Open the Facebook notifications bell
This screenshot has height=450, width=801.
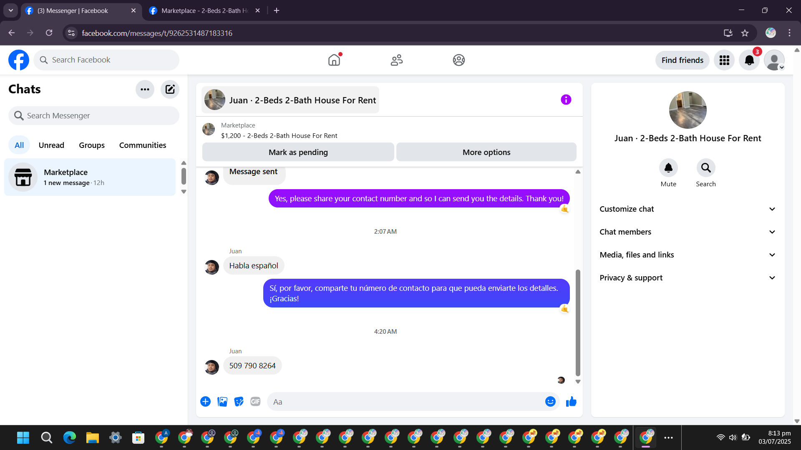(x=749, y=60)
